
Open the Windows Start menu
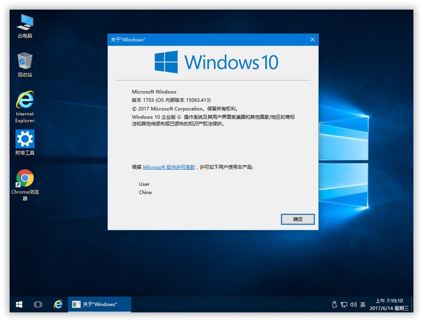pos(19,304)
